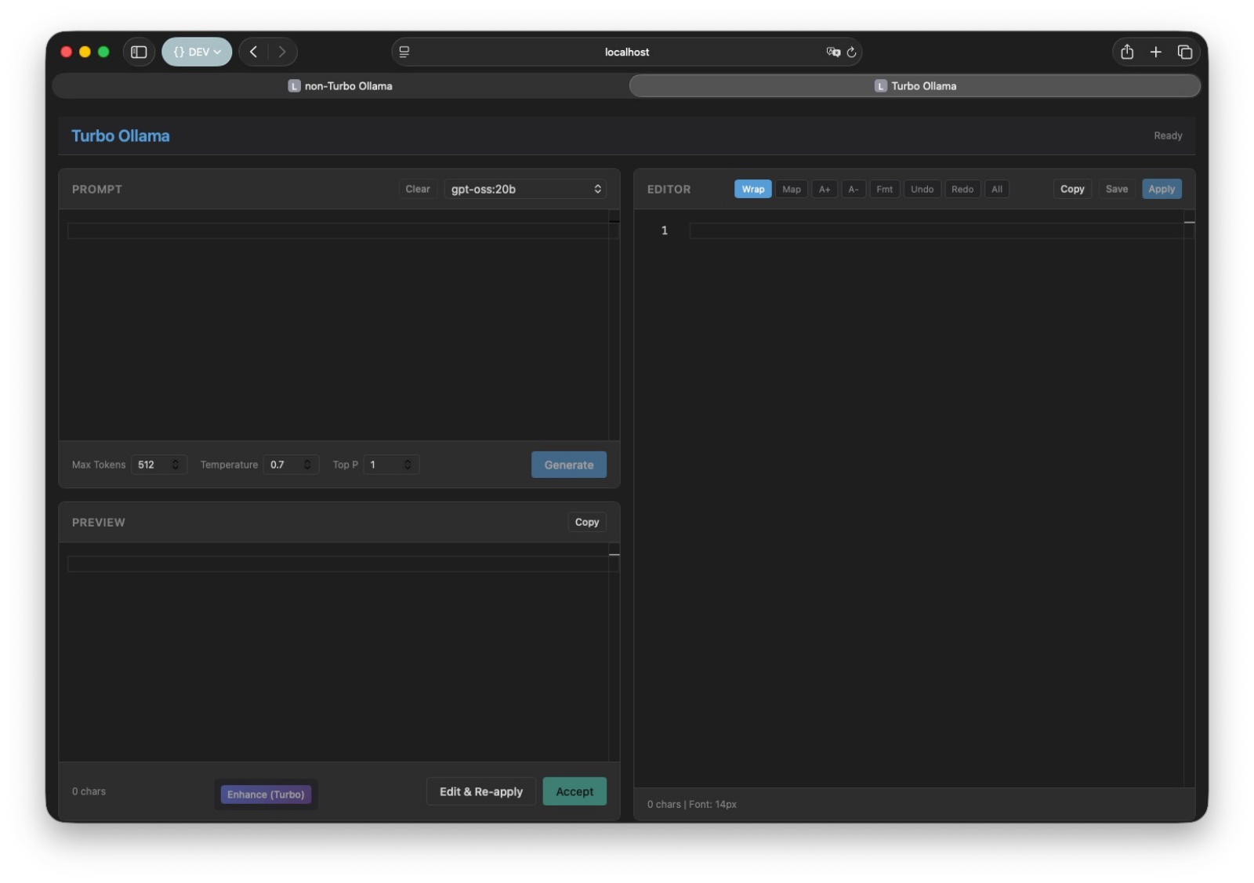The width and height of the screenshot is (1254, 883).
Task: Copy the editor content
Action: pos(1072,189)
